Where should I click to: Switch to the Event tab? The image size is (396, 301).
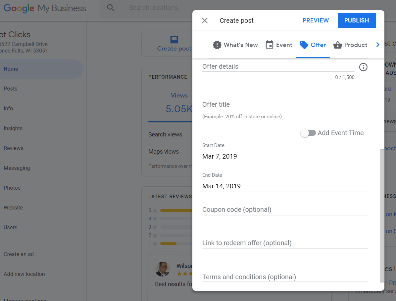279,45
